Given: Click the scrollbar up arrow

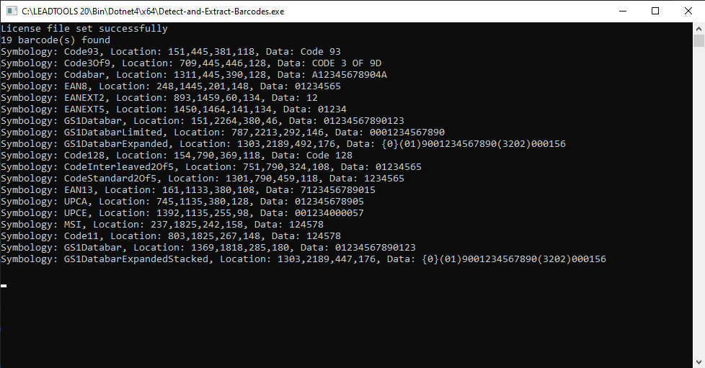Looking at the screenshot, I should tap(699, 28).
